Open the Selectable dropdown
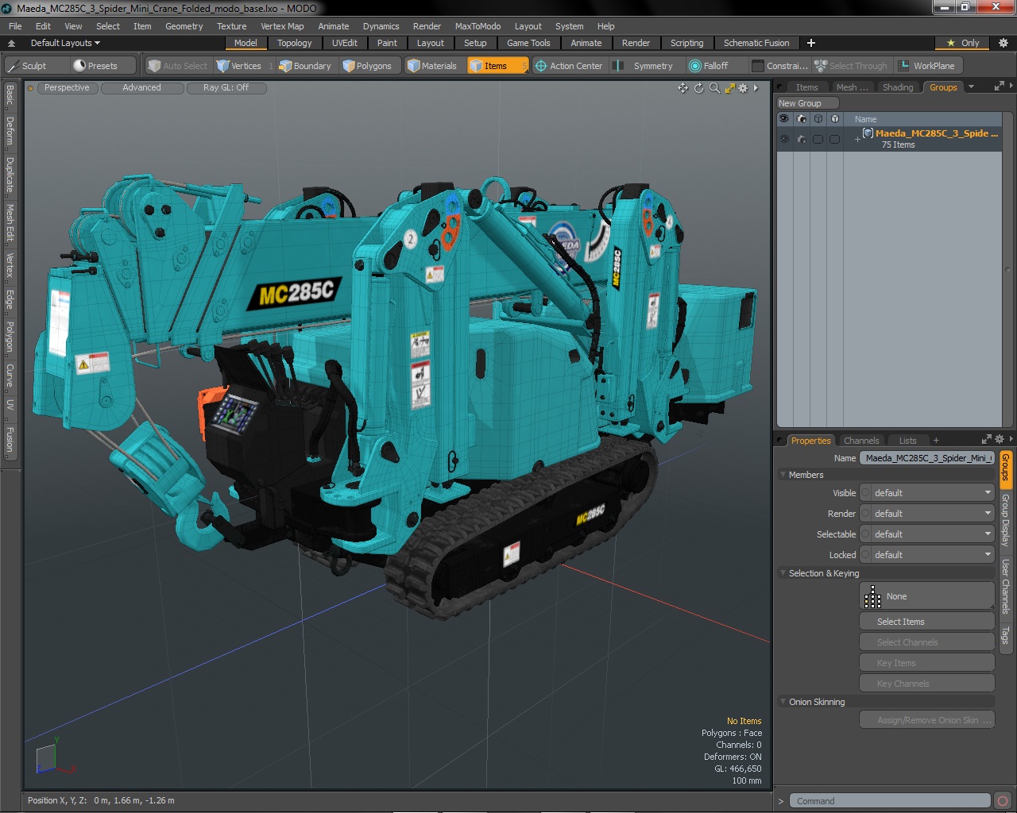This screenshot has width=1017, height=813. point(927,534)
